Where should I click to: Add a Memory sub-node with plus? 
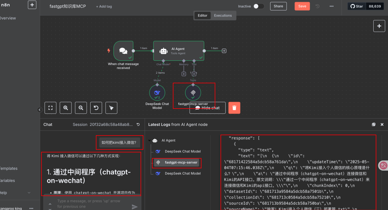[184, 74]
